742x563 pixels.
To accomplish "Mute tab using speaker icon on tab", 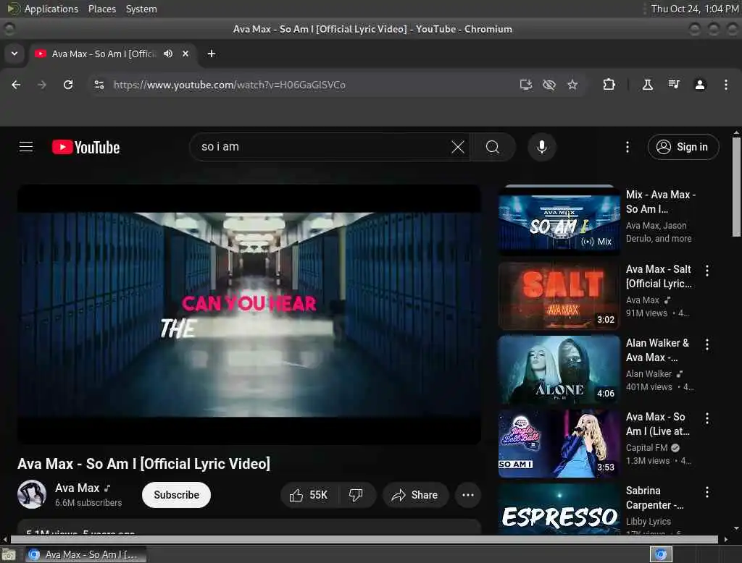I will tap(168, 54).
